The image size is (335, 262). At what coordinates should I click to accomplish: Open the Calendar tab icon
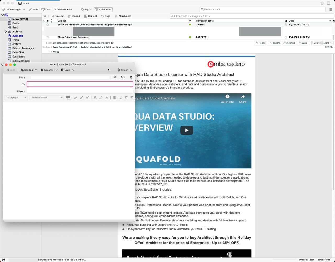pos(322,3)
